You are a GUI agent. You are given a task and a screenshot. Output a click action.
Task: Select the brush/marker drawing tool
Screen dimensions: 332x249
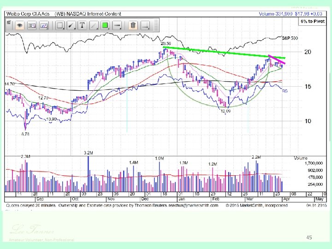coord(71,26)
